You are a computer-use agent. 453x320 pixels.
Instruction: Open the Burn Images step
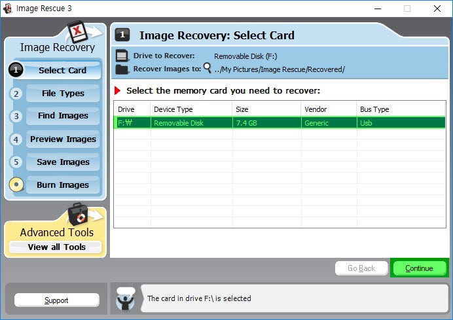tap(63, 185)
